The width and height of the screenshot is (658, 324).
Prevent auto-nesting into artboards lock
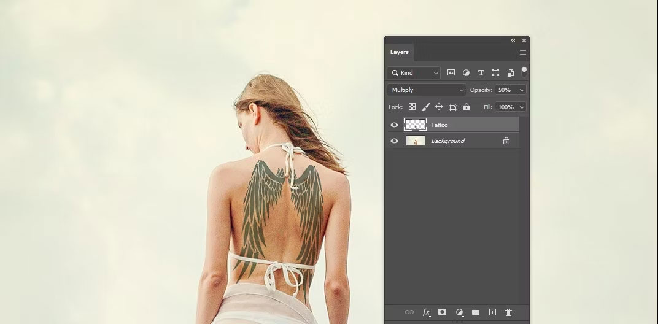(x=452, y=107)
